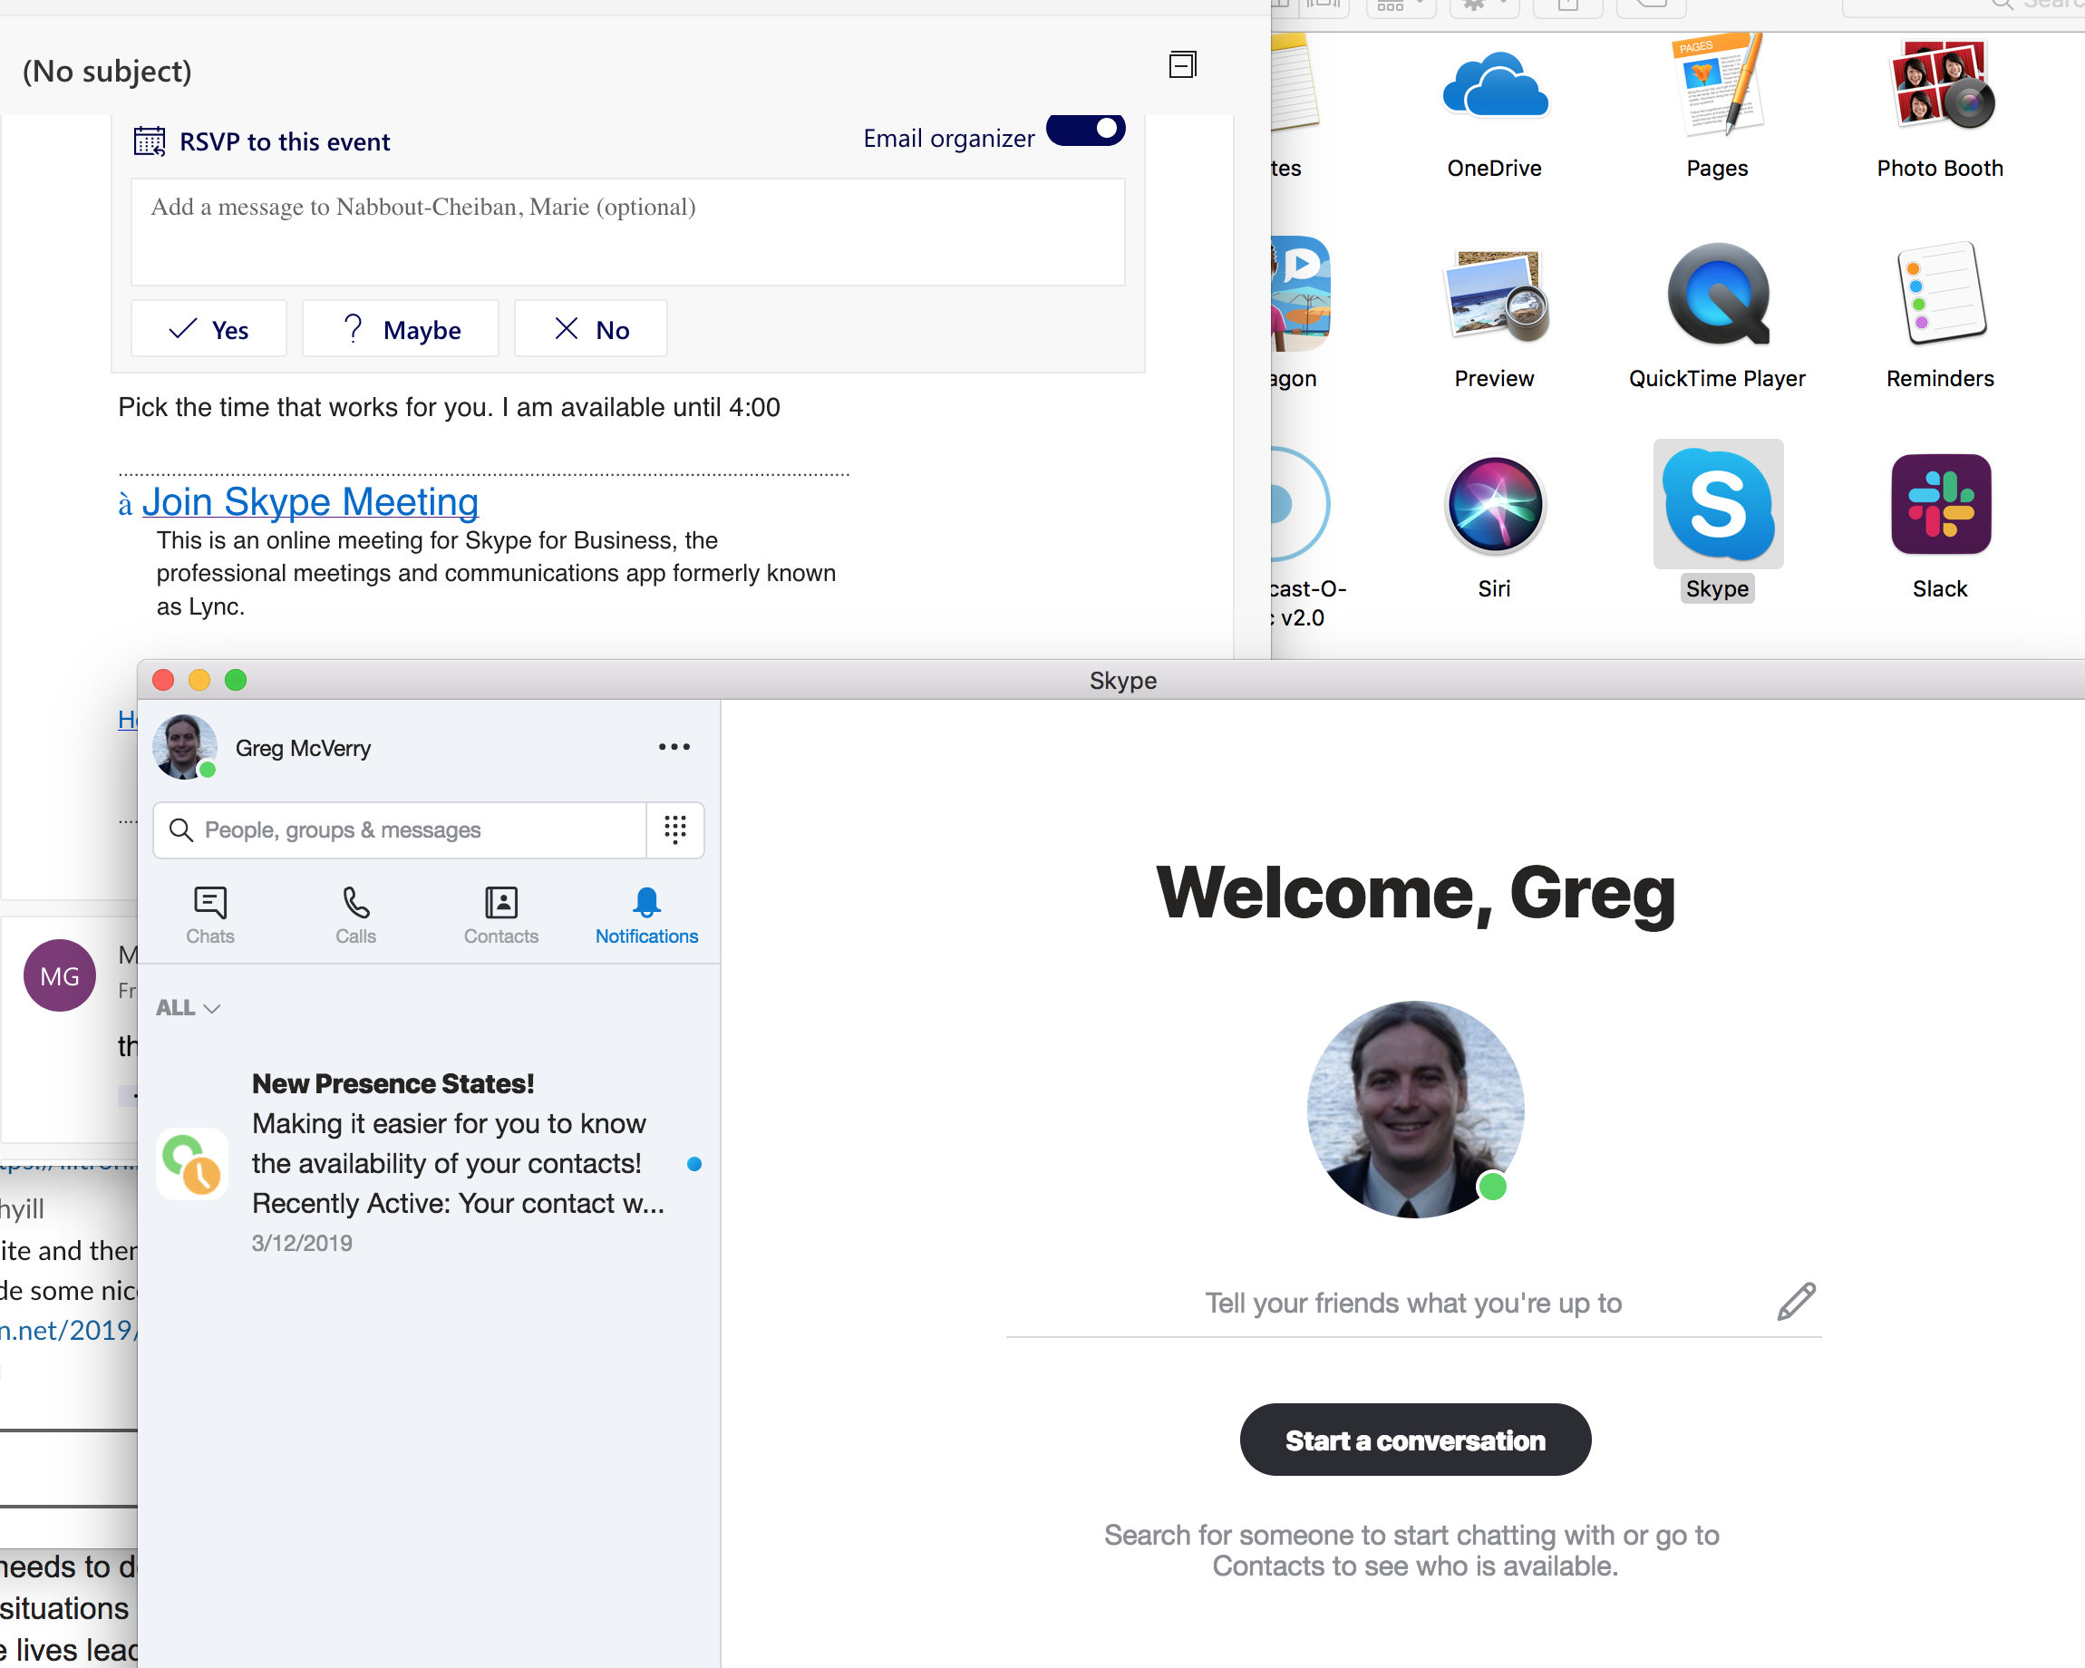Click the magnifier icon in Skype search
The height and width of the screenshot is (1668, 2085).
[x=180, y=829]
